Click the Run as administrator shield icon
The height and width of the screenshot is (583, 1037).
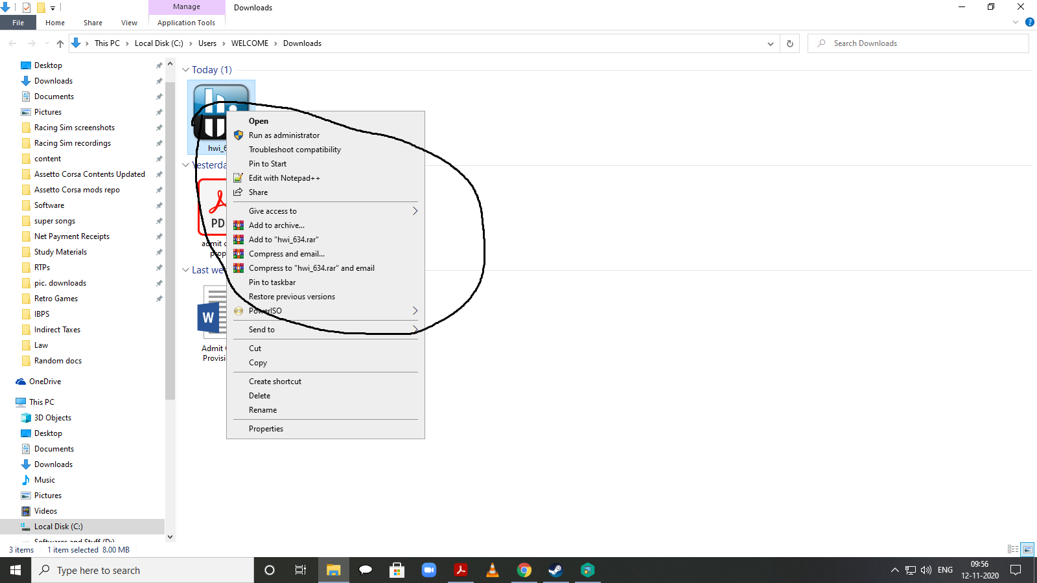pos(239,135)
